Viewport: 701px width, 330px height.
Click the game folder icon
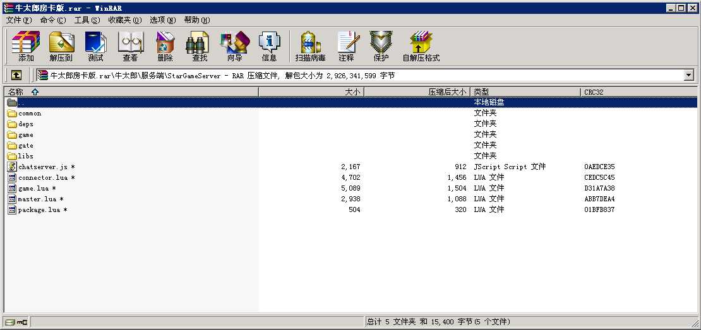coord(12,135)
